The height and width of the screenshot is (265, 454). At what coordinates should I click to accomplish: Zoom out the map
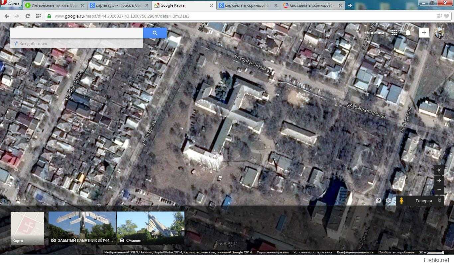pyautogui.click(x=439, y=190)
